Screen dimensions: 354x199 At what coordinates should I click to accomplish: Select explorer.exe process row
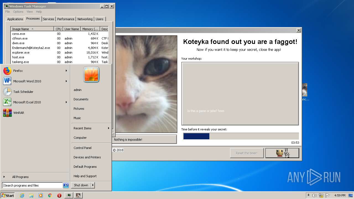59,53
